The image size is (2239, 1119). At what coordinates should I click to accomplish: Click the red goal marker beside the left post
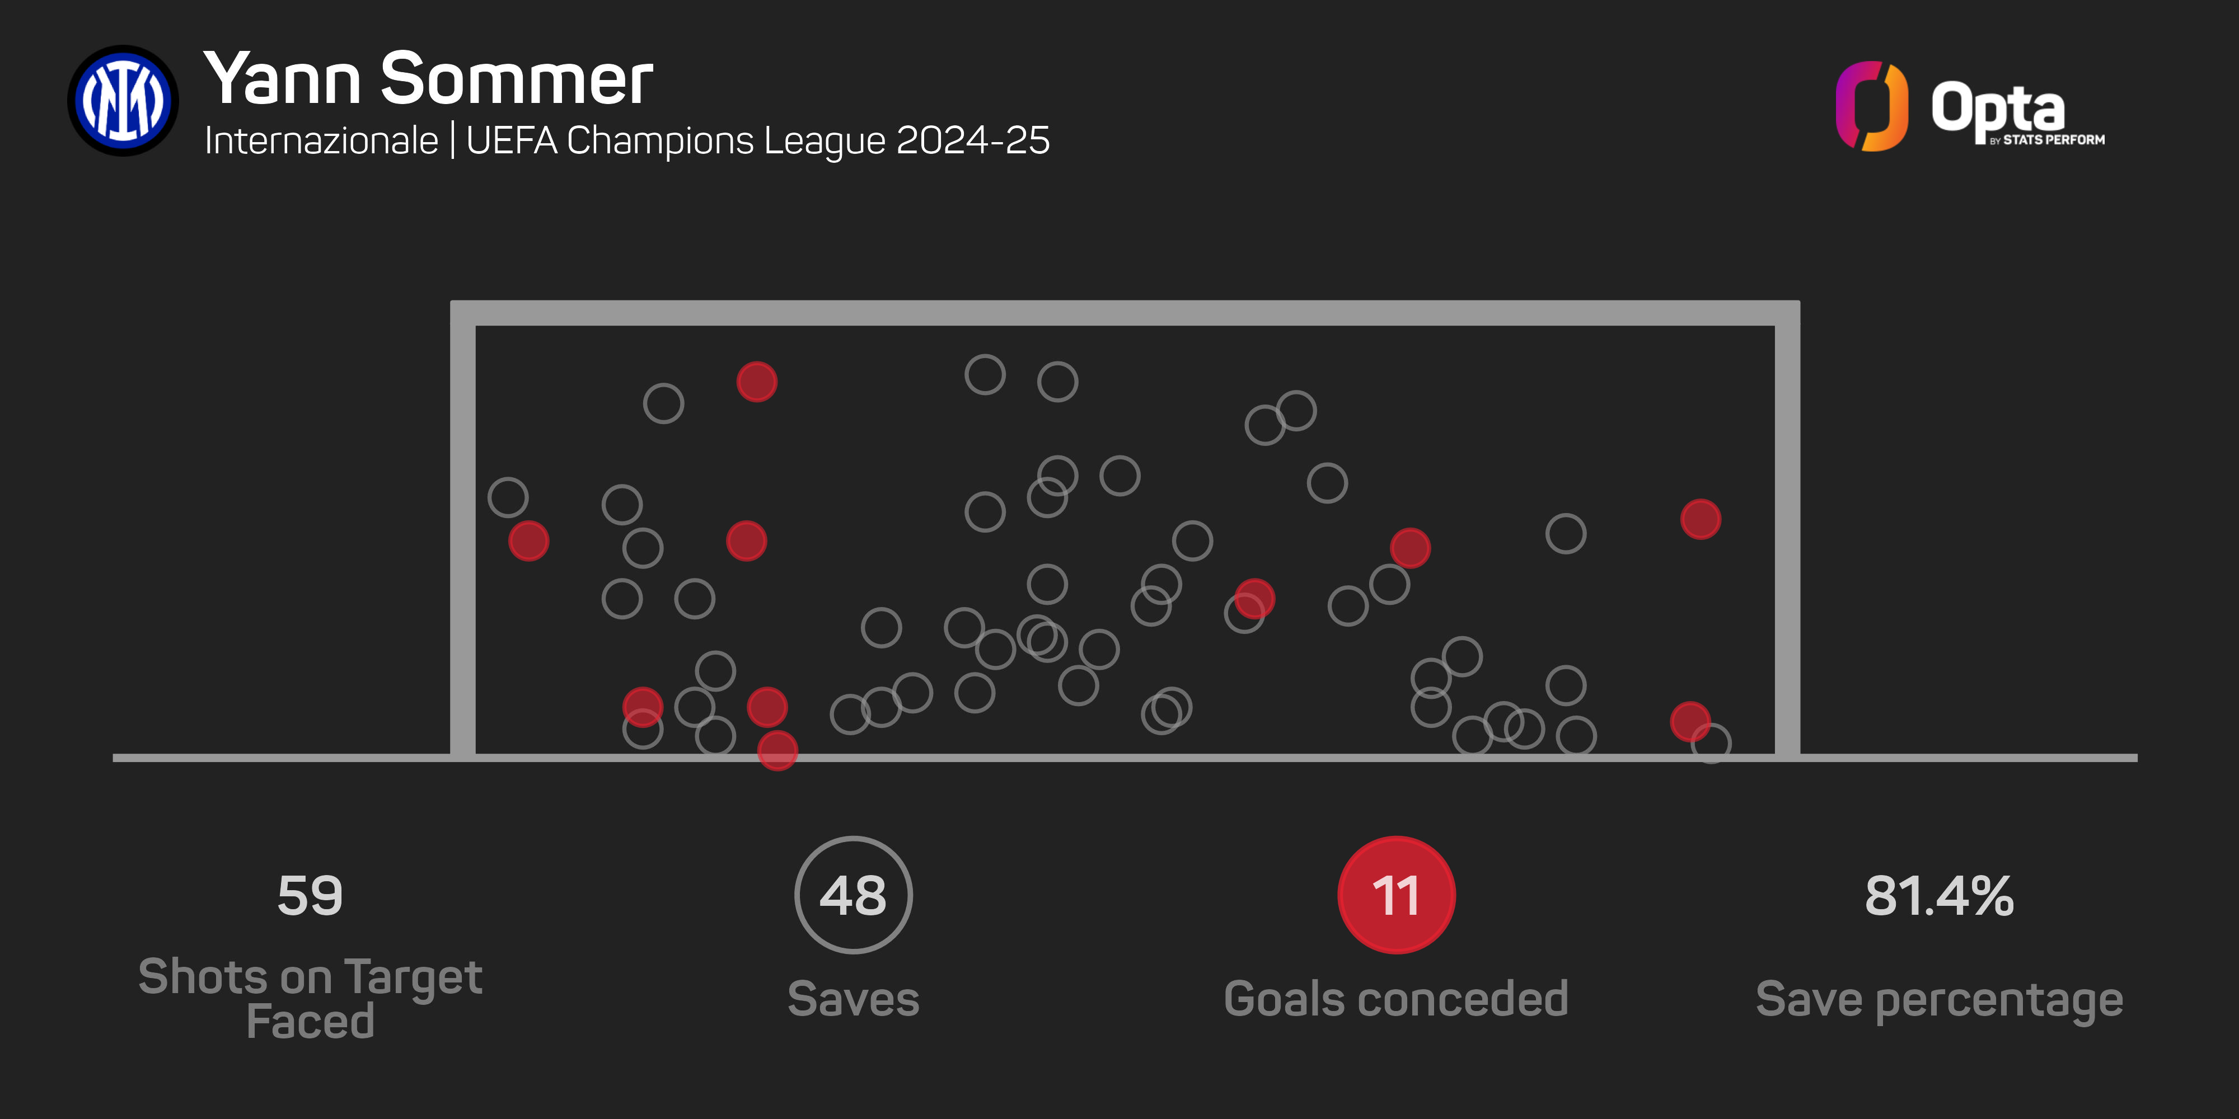528,541
